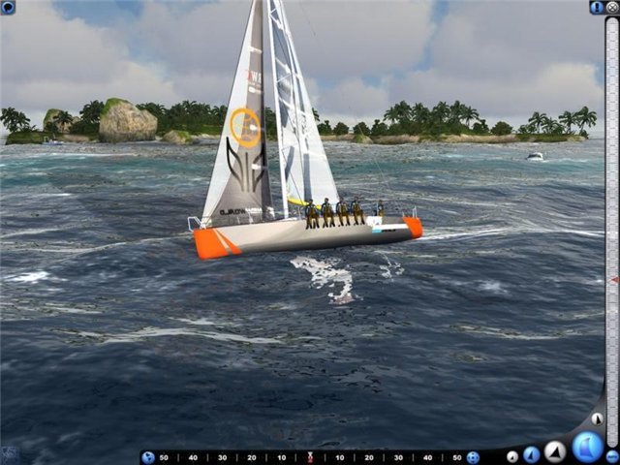
Task: Click the blue exclamation info icon
Action: [x=597, y=7]
